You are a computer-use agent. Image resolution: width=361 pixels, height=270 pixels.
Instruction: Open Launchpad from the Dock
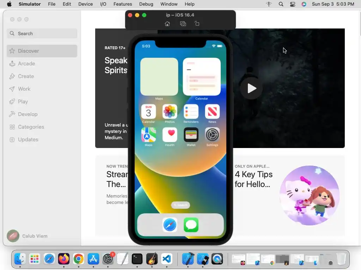coord(35,259)
